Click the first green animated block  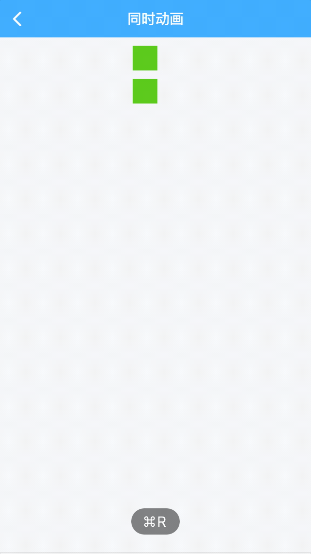click(x=145, y=58)
